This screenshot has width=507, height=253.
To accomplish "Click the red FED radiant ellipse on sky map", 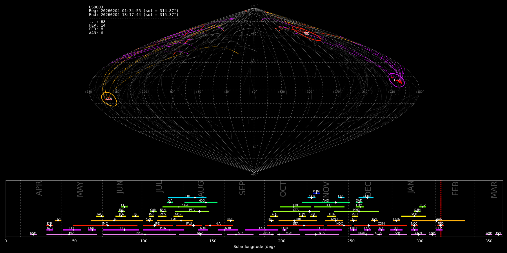I will [307, 34].
